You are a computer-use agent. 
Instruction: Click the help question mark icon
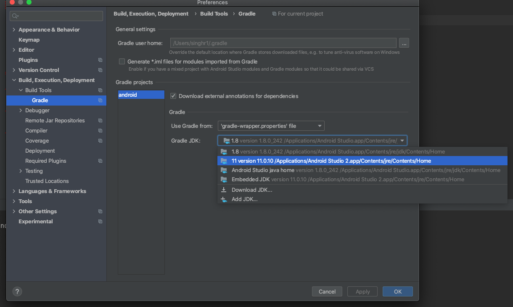[17, 291]
